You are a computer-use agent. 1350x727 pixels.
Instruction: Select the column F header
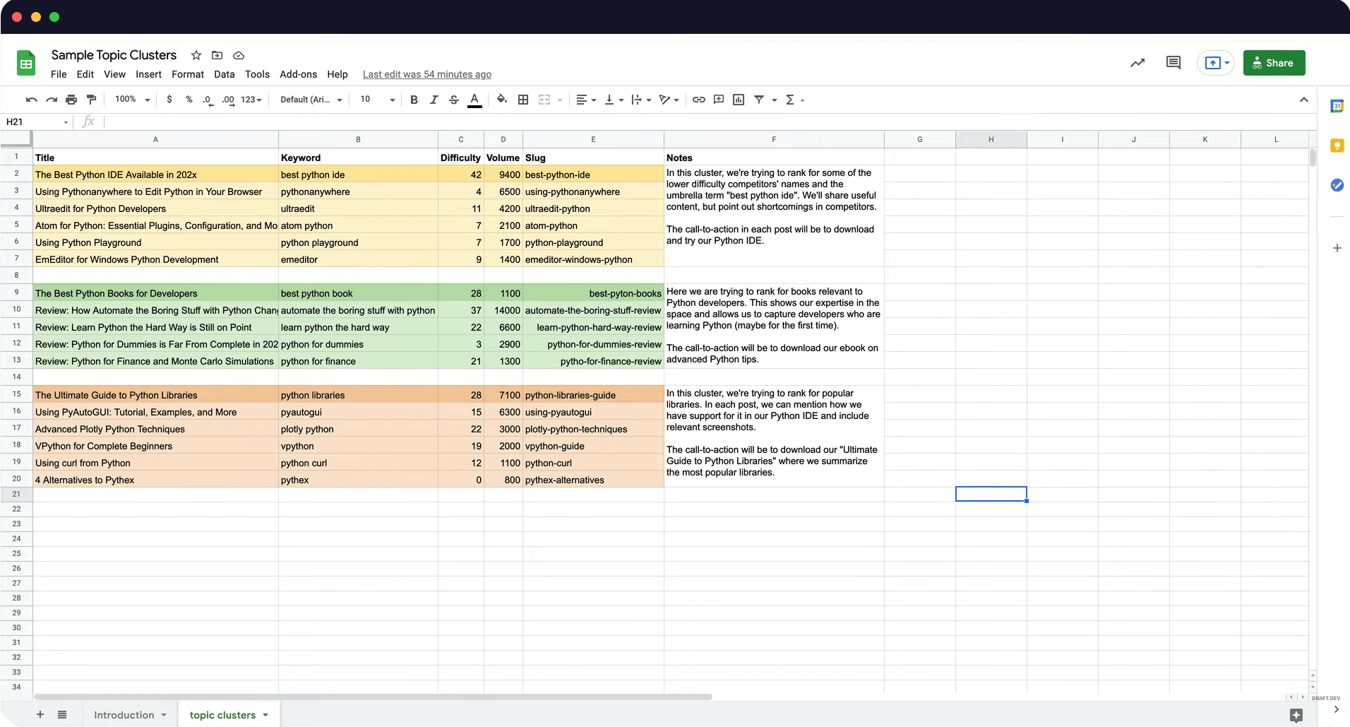pyautogui.click(x=774, y=139)
